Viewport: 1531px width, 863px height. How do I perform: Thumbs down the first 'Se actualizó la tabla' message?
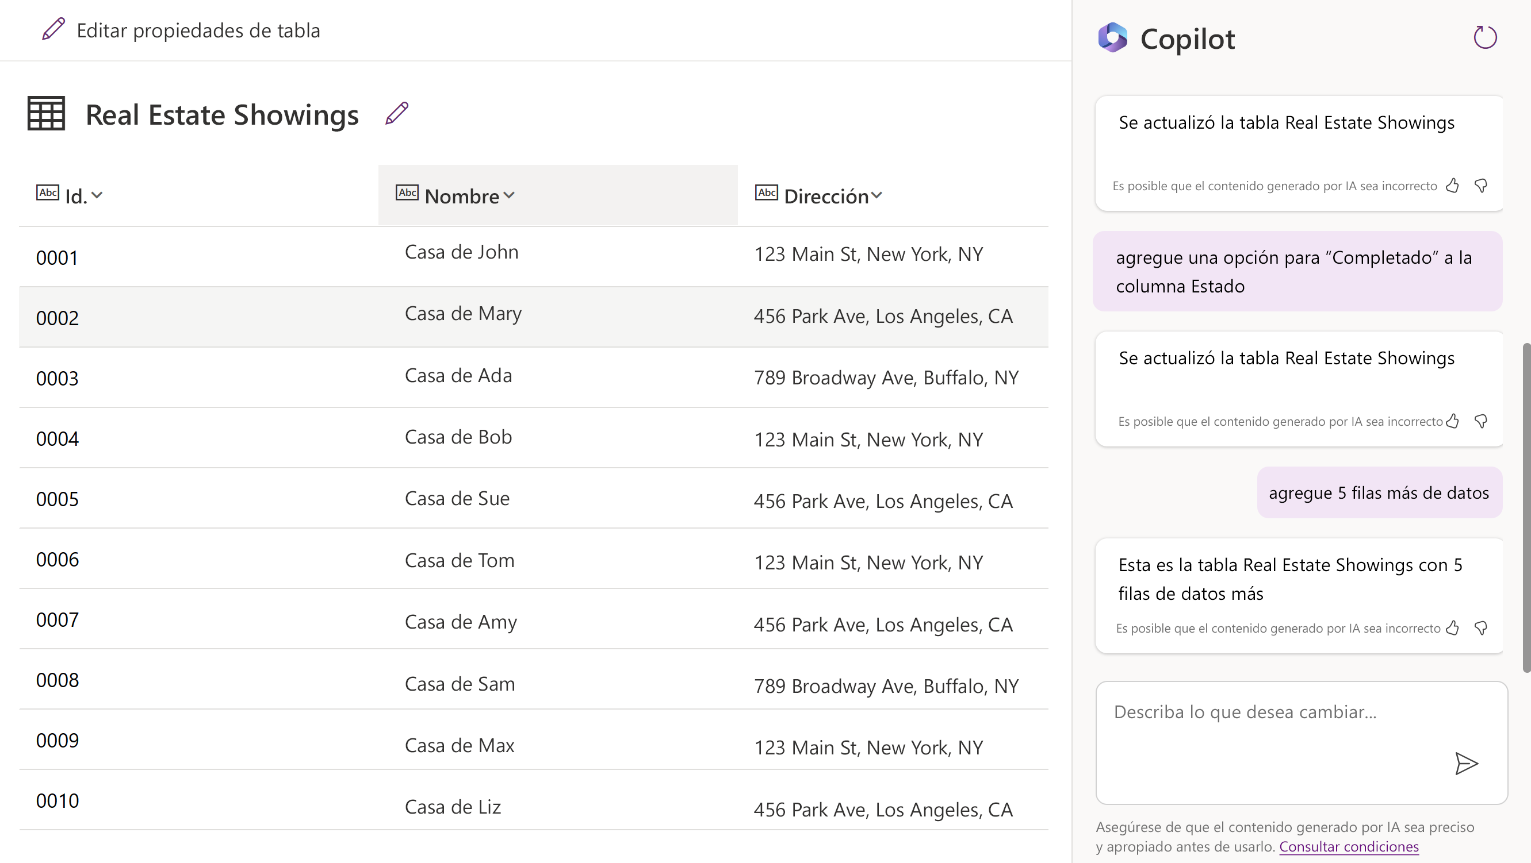[x=1481, y=186]
